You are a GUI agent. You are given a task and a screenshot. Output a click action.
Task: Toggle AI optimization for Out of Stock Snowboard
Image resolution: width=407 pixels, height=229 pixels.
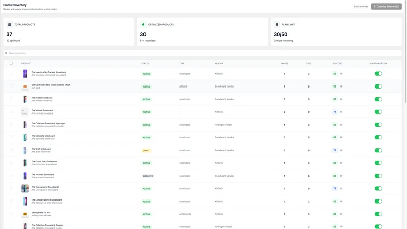pos(378,163)
